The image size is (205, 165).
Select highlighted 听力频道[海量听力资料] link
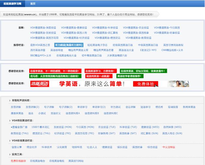[x=69, y=45]
